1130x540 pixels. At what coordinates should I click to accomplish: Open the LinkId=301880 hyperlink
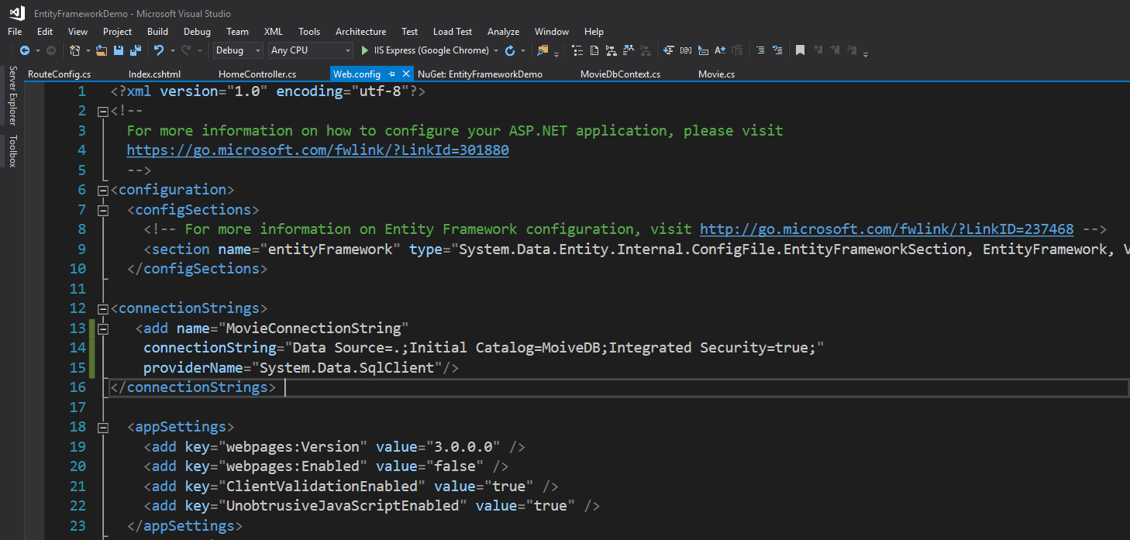(x=318, y=150)
